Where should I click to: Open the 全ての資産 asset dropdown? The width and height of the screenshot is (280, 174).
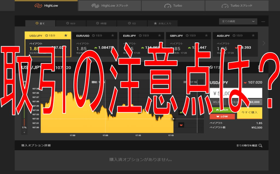(x=238, y=21)
